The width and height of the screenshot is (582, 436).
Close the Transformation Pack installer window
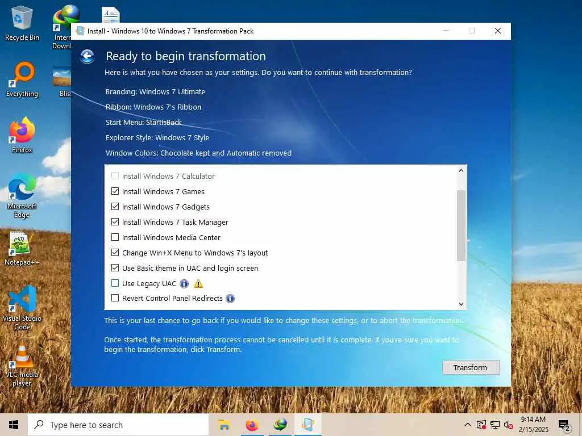[498, 31]
